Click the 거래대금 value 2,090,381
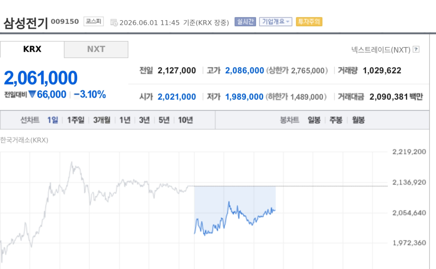 coord(389,97)
